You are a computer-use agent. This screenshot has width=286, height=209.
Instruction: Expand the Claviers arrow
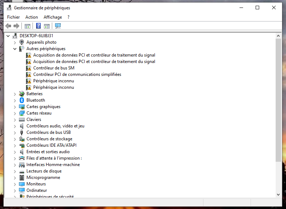tap(15, 120)
